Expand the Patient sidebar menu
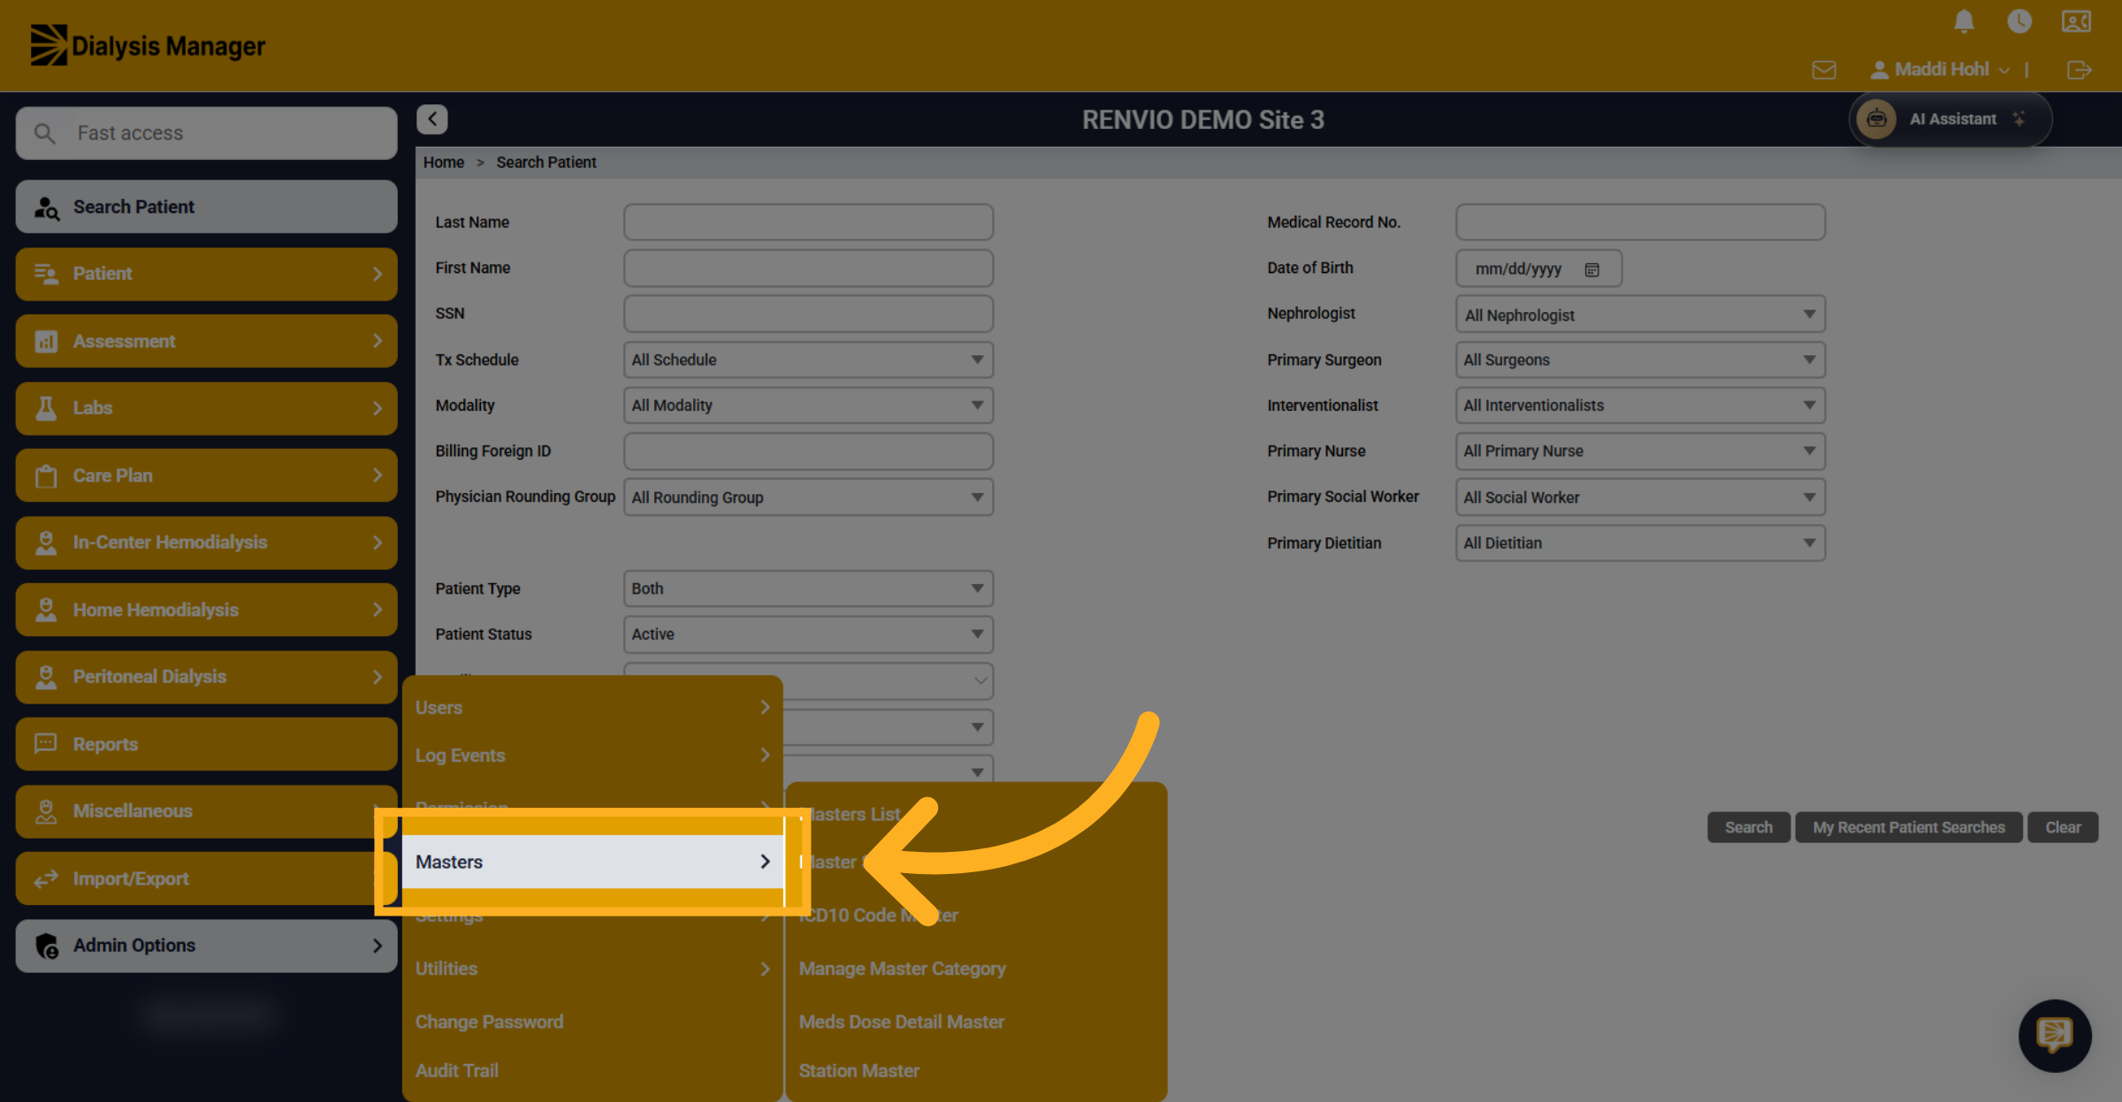2122x1102 pixels. coord(206,274)
